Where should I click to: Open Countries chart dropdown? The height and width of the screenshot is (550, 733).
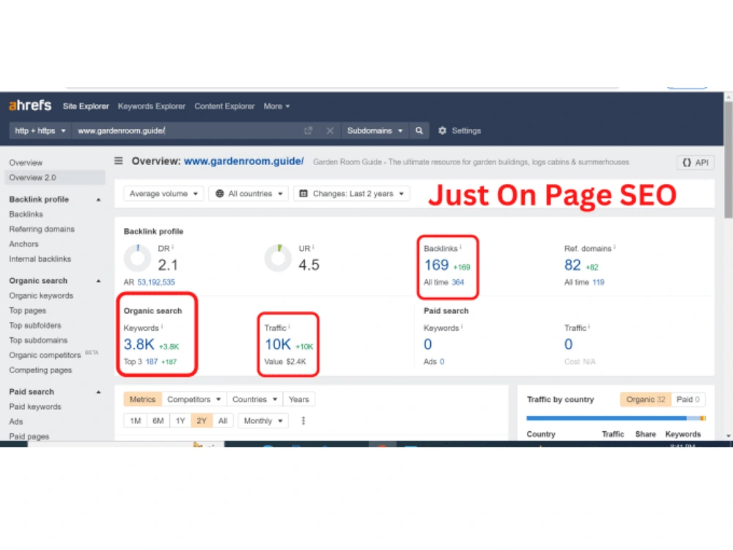click(255, 400)
